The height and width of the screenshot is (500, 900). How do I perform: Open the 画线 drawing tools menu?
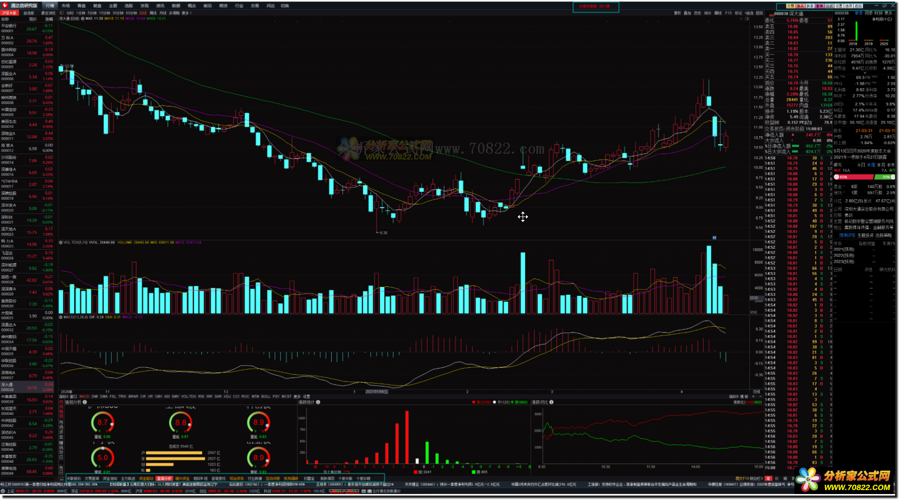[718, 13]
